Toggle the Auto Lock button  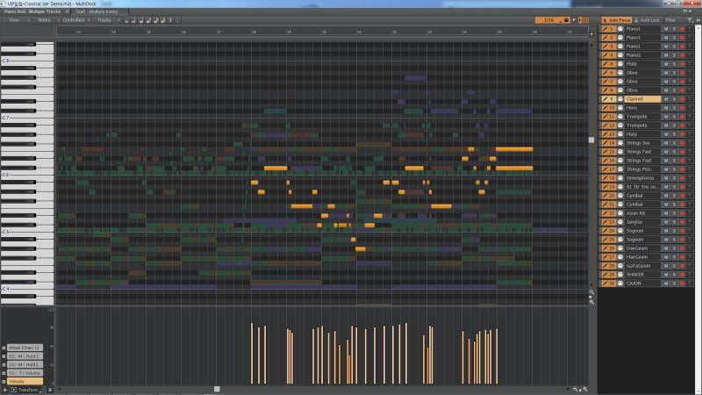(647, 20)
